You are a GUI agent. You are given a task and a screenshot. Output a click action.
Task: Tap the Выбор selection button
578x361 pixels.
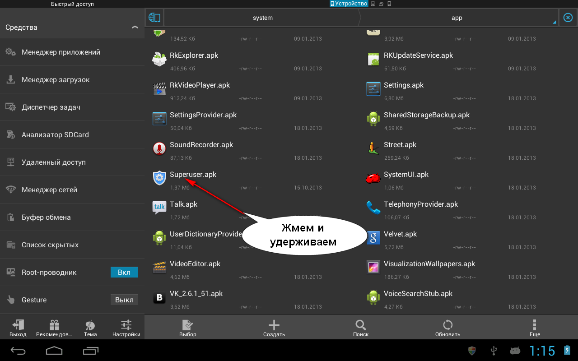(188, 329)
